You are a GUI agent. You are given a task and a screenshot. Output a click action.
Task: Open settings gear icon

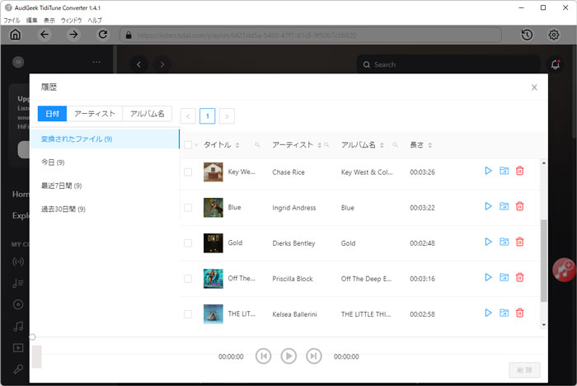tap(554, 35)
